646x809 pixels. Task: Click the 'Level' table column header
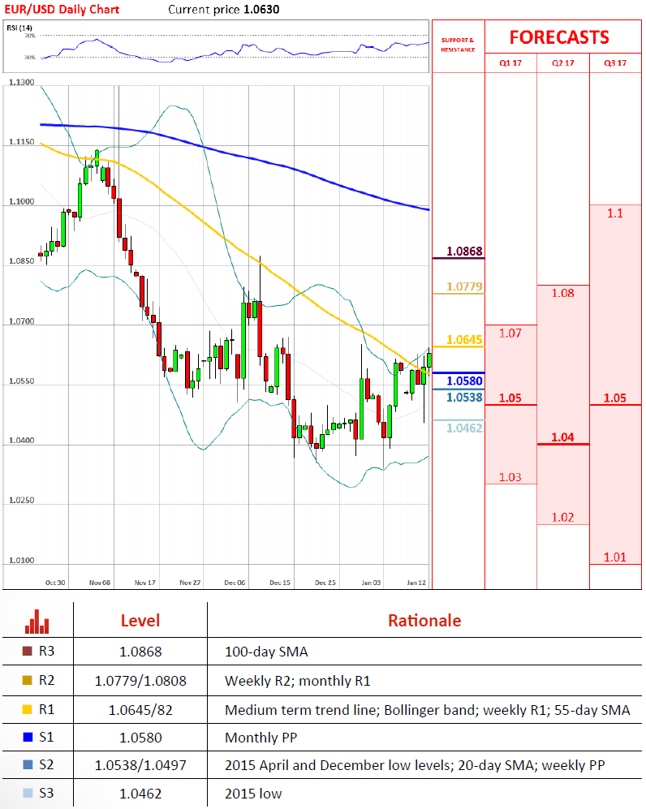coord(140,621)
